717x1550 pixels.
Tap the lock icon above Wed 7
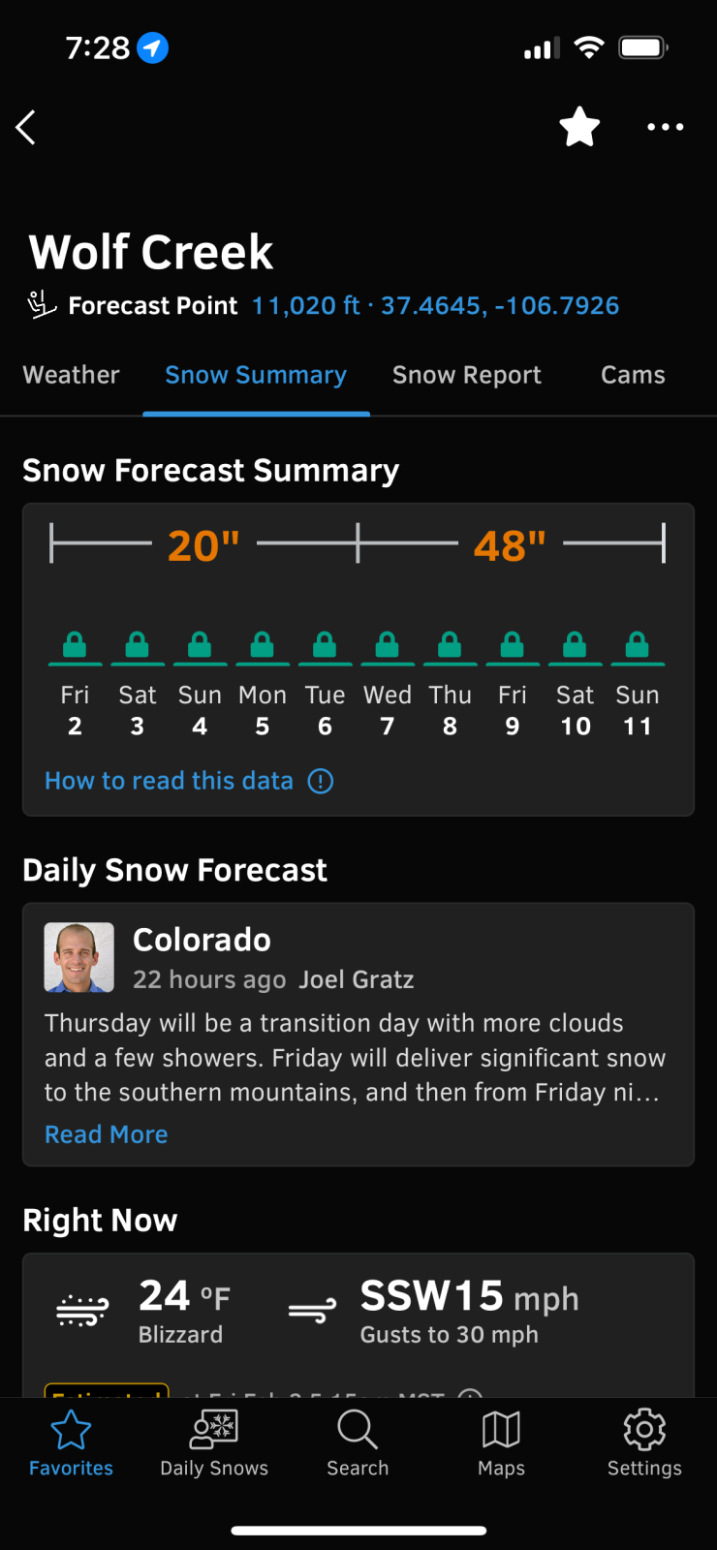388,644
